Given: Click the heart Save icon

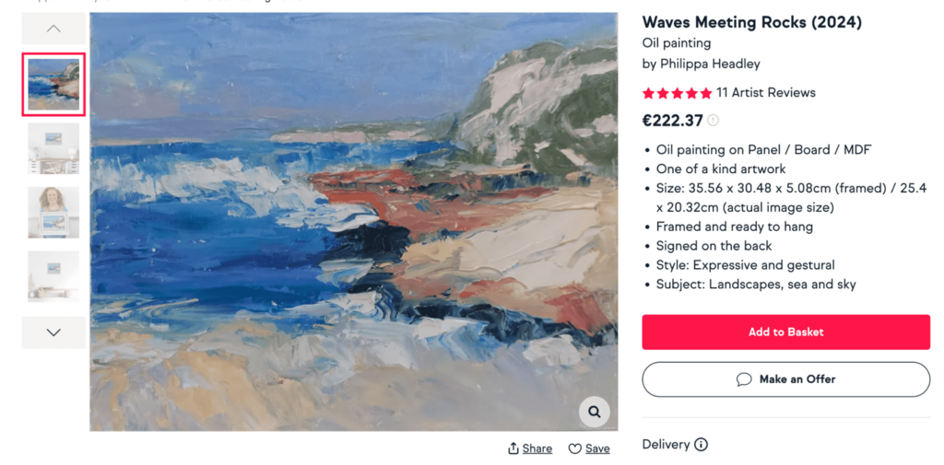Looking at the screenshot, I should click(x=574, y=448).
